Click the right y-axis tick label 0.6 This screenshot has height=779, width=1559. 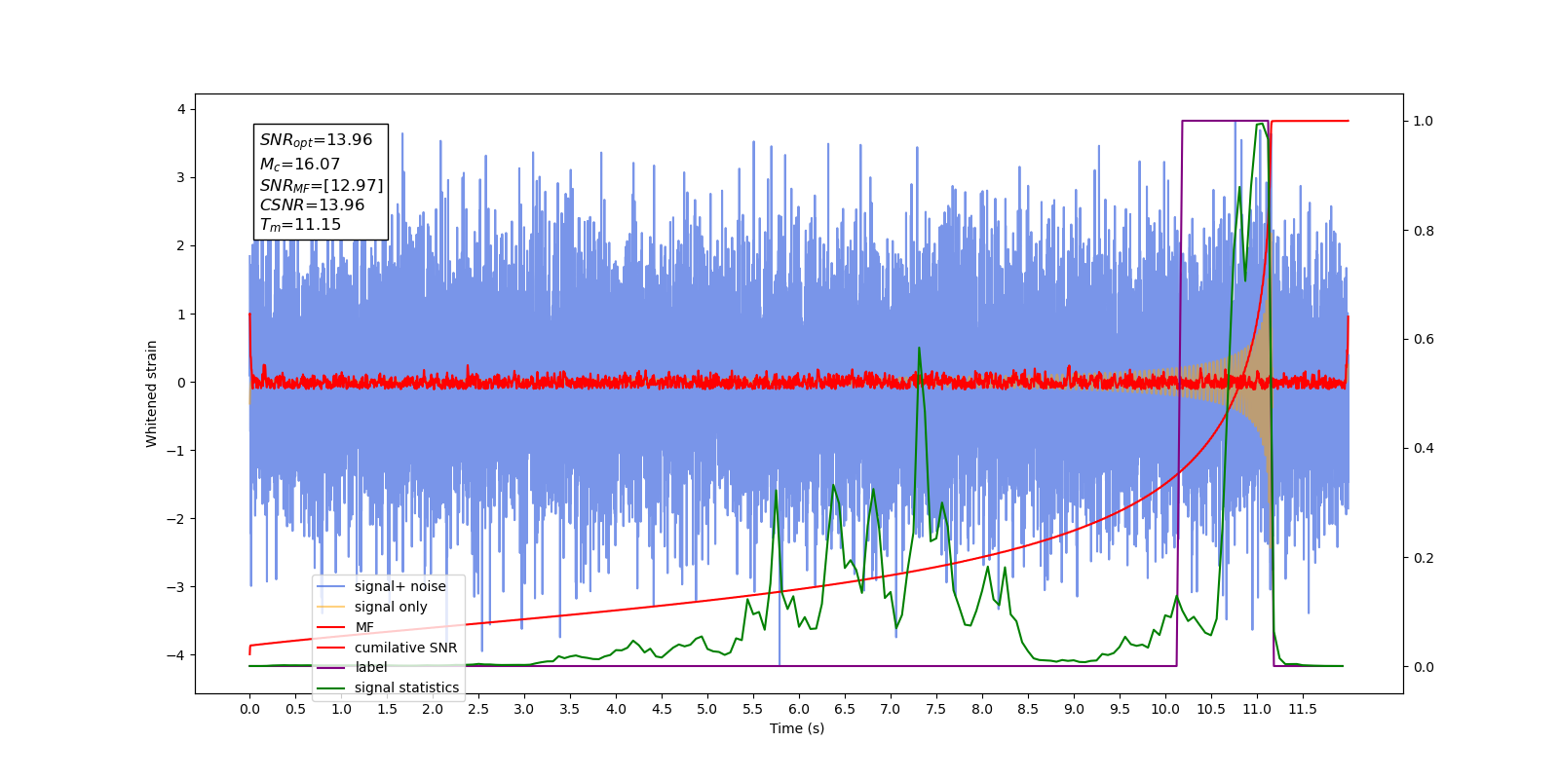[1424, 340]
